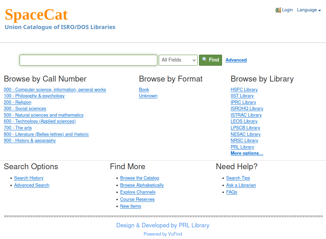Screen dimensions: 326x239
Task: Browse 200 - Religion call number
Action: pyautogui.click(x=18, y=102)
